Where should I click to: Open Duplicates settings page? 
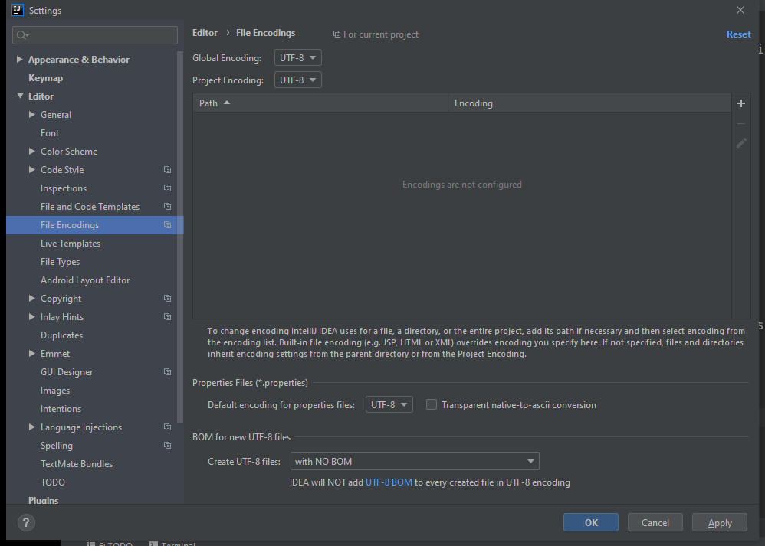[61, 335]
